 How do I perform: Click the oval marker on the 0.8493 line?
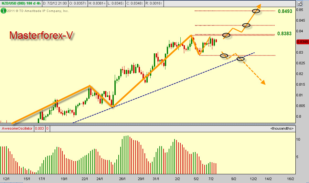point(256,11)
